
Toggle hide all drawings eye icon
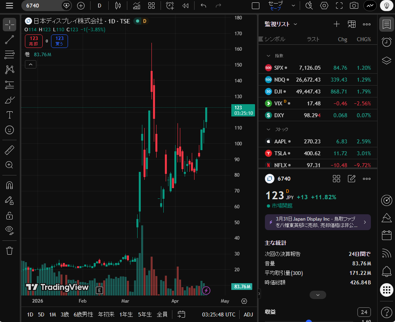tap(9, 231)
